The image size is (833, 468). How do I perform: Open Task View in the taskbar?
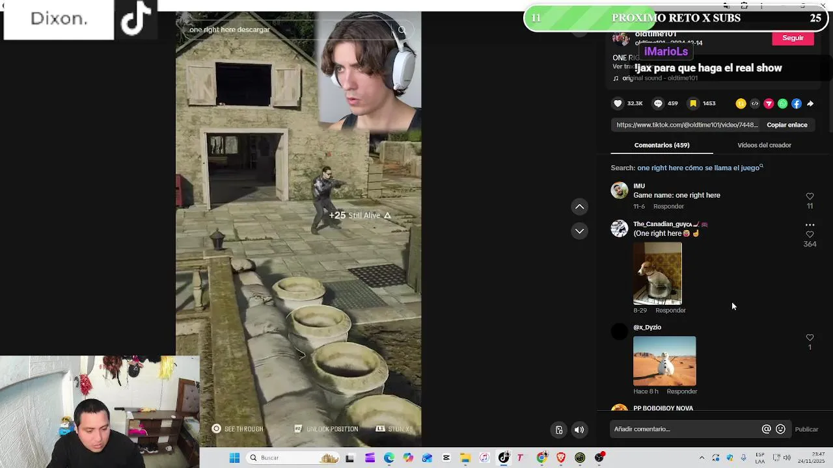pos(349,458)
